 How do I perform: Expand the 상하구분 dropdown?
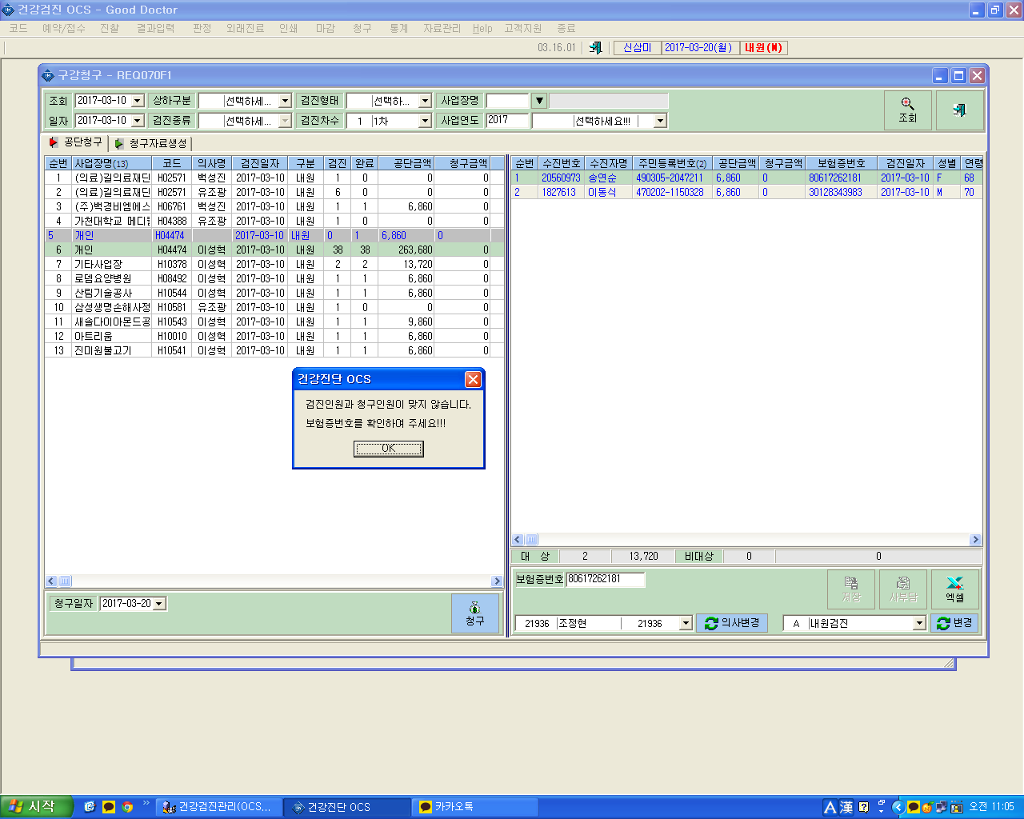[285, 101]
